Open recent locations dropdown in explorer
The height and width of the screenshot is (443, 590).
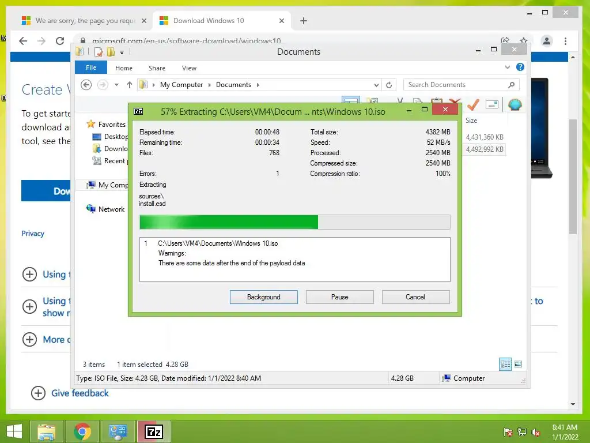coord(116,85)
